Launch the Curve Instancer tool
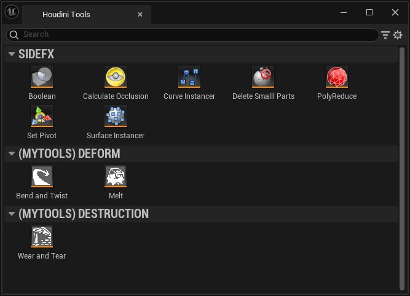Image resolution: width=410 pixels, height=296 pixels. coord(189,78)
